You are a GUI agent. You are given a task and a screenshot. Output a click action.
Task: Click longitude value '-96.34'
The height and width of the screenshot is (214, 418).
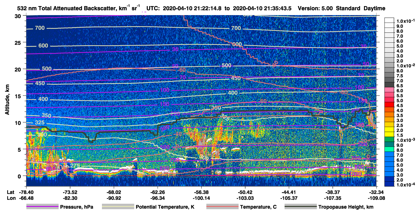[x=157, y=198]
